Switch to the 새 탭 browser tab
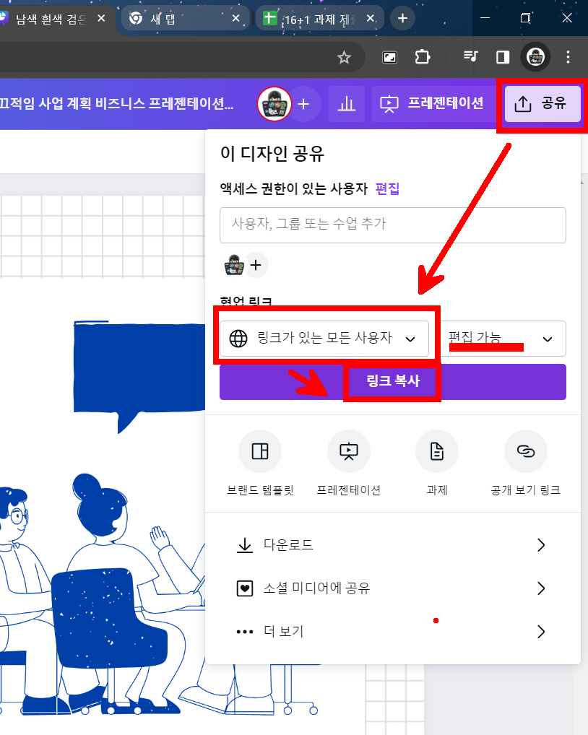This screenshot has height=735, width=588. pyautogui.click(x=185, y=19)
